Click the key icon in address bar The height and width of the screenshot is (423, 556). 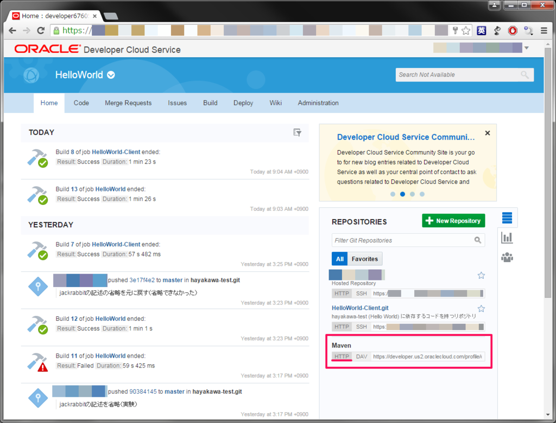pyautogui.click(x=456, y=30)
